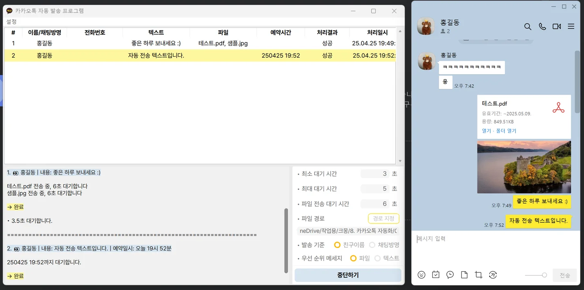Open the 설정 menu
Viewport: 584px width, 290px height.
click(11, 21)
